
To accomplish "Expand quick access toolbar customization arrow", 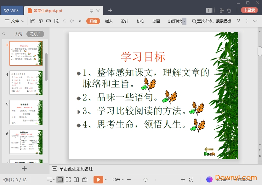I will pyautogui.click(x=80, y=21).
